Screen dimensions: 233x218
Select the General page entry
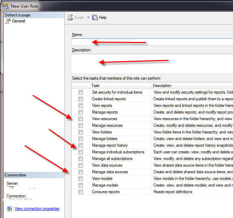[19, 21]
